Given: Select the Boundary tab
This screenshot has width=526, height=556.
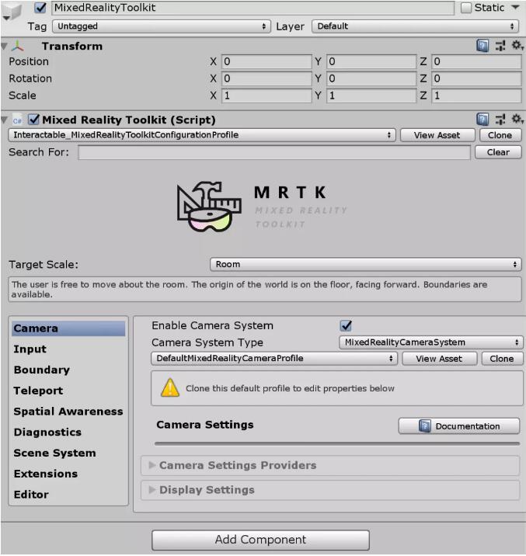Looking at the screenshot, I should tap(68, 370).
